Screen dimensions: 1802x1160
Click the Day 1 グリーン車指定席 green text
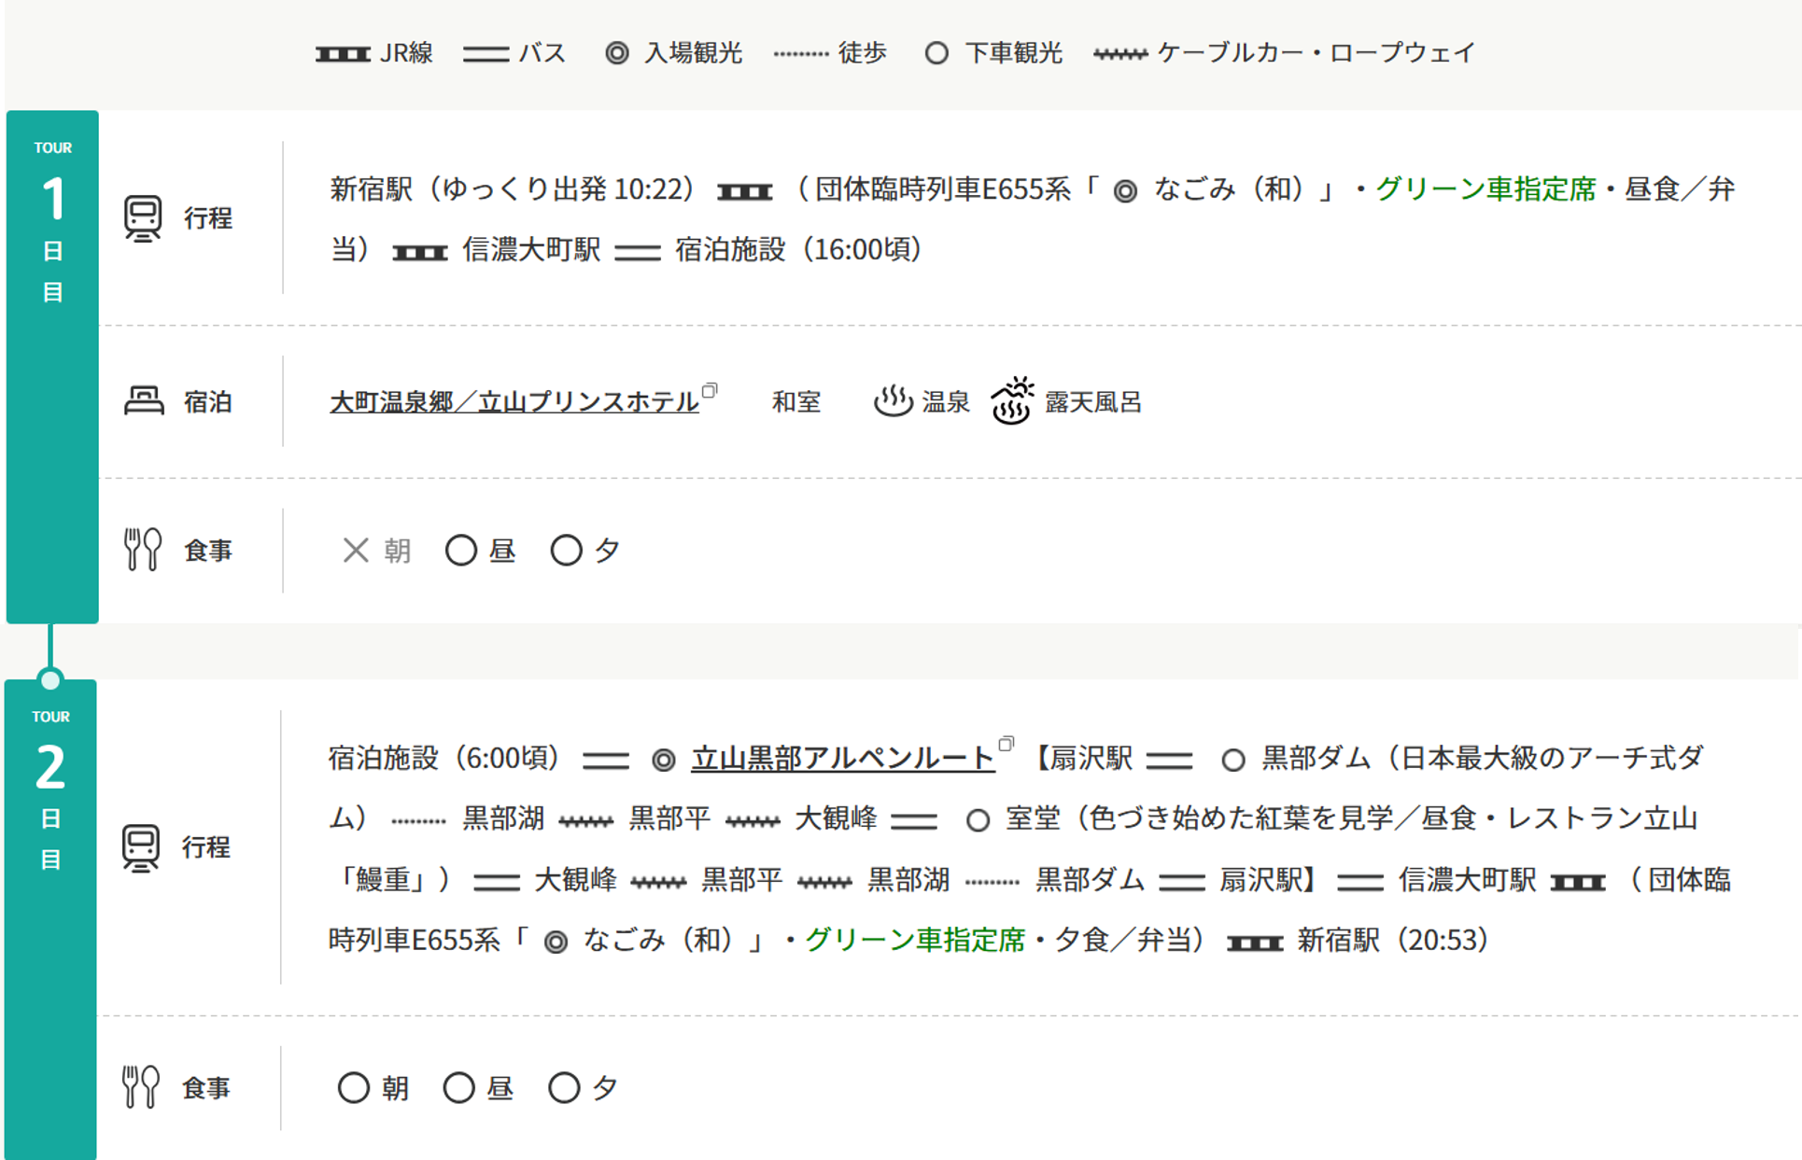[1485, 189]
